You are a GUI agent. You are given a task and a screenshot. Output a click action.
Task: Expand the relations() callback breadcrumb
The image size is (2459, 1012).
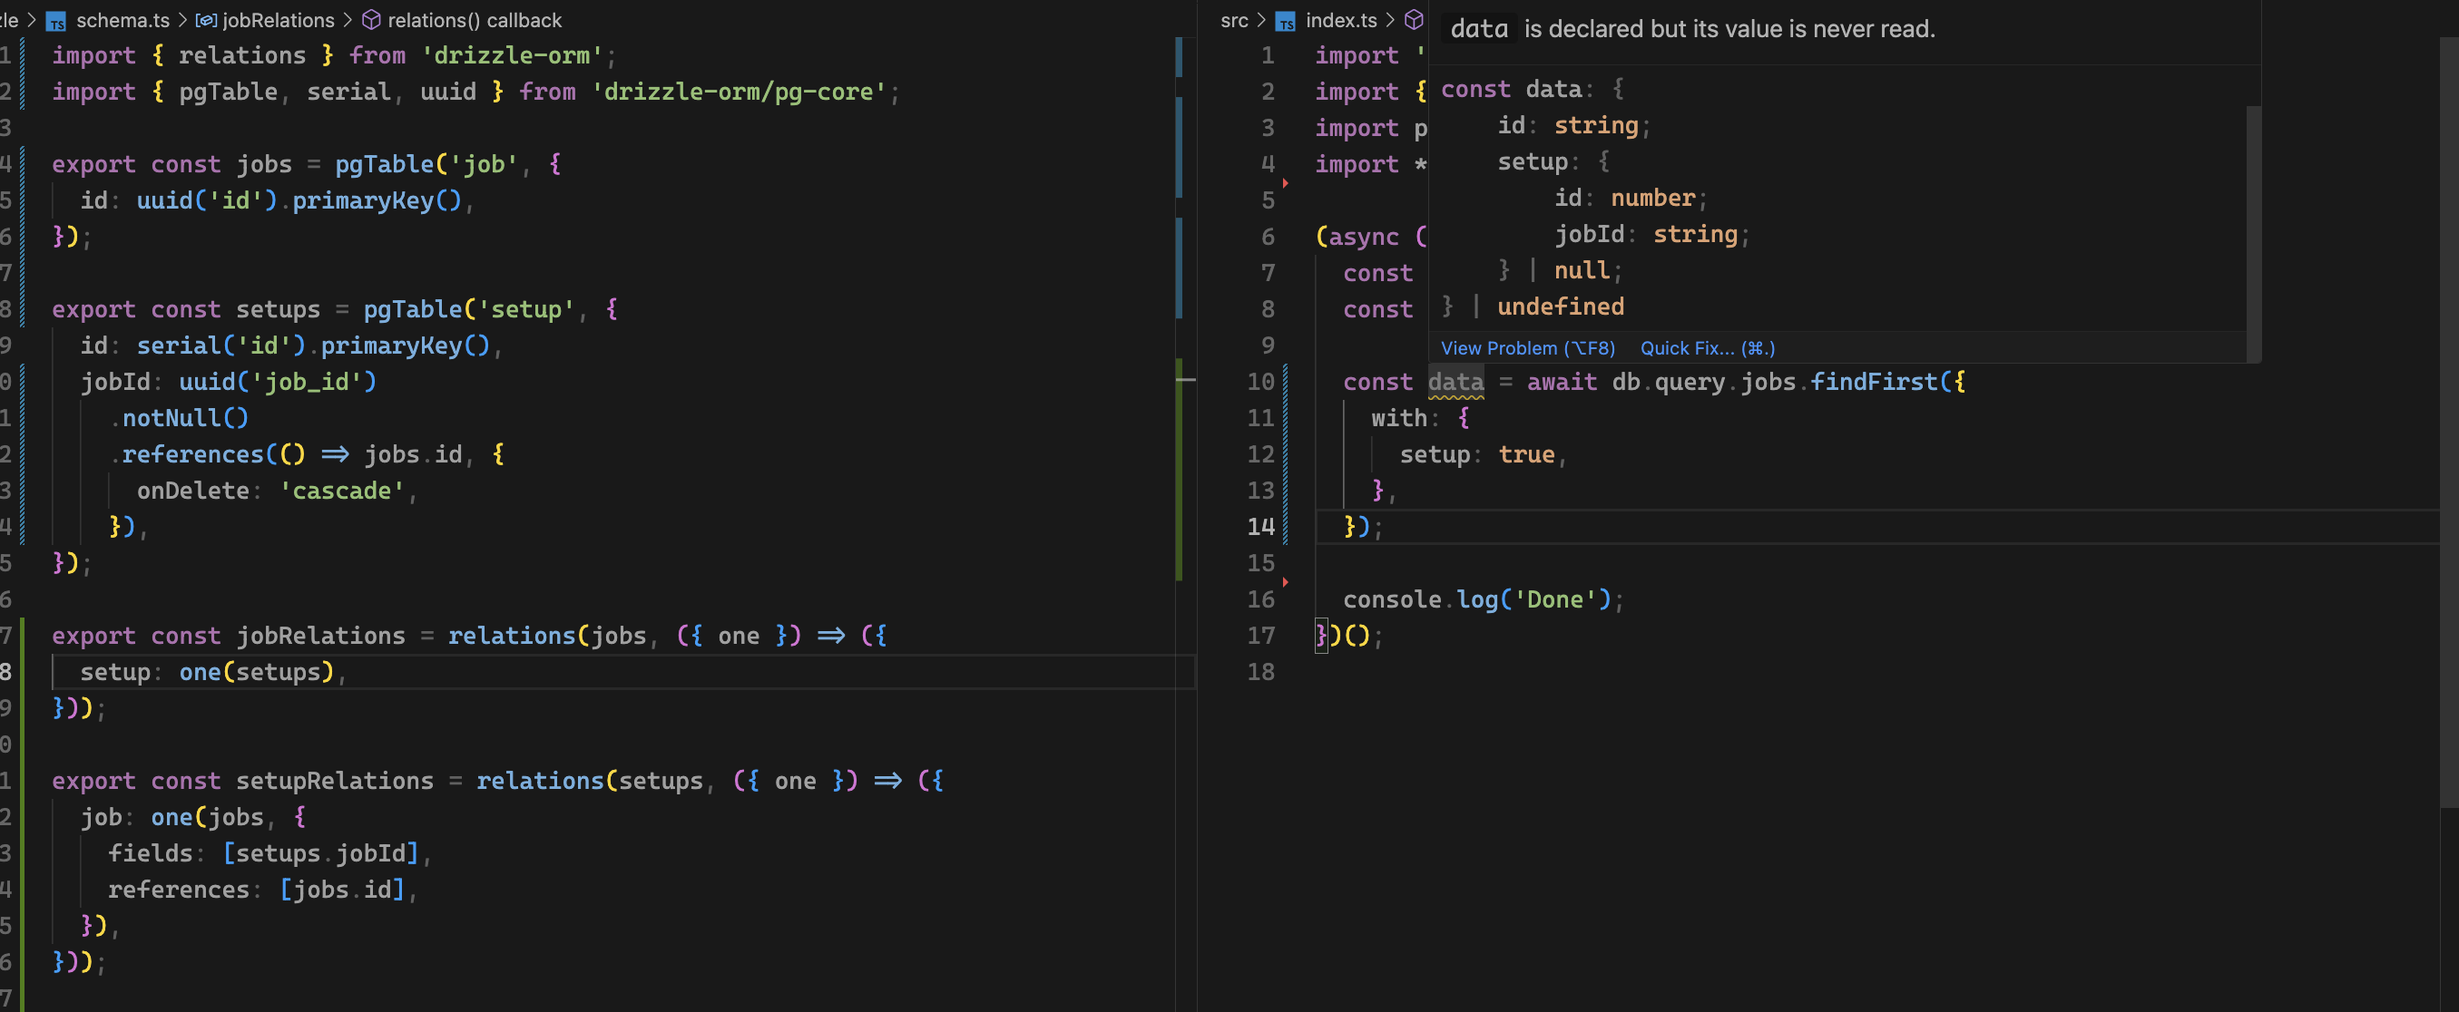coord(475,21)
